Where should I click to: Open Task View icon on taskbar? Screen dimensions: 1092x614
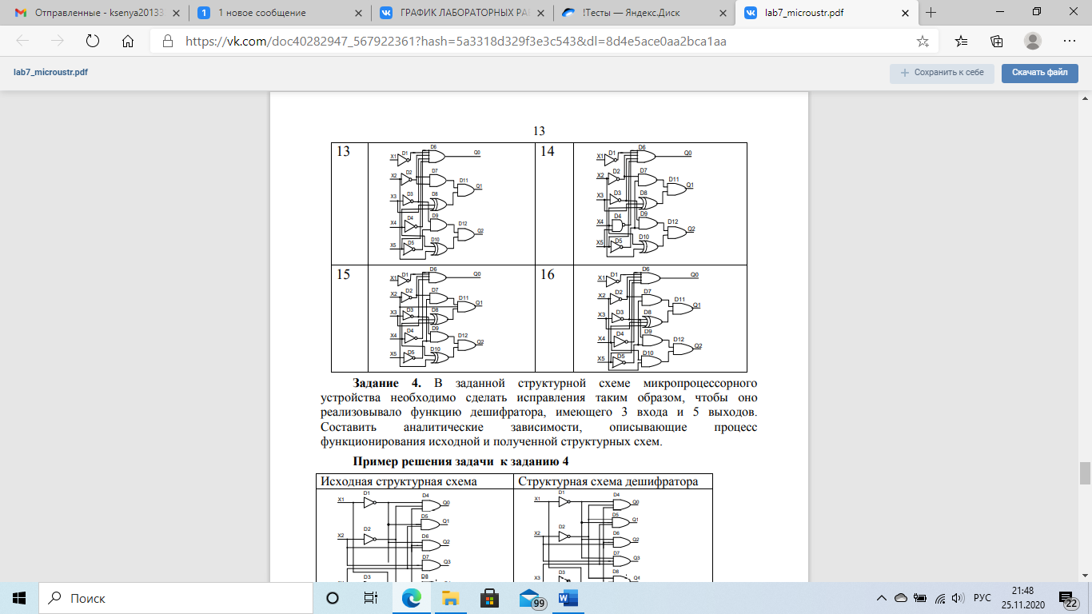coord(371,598)
